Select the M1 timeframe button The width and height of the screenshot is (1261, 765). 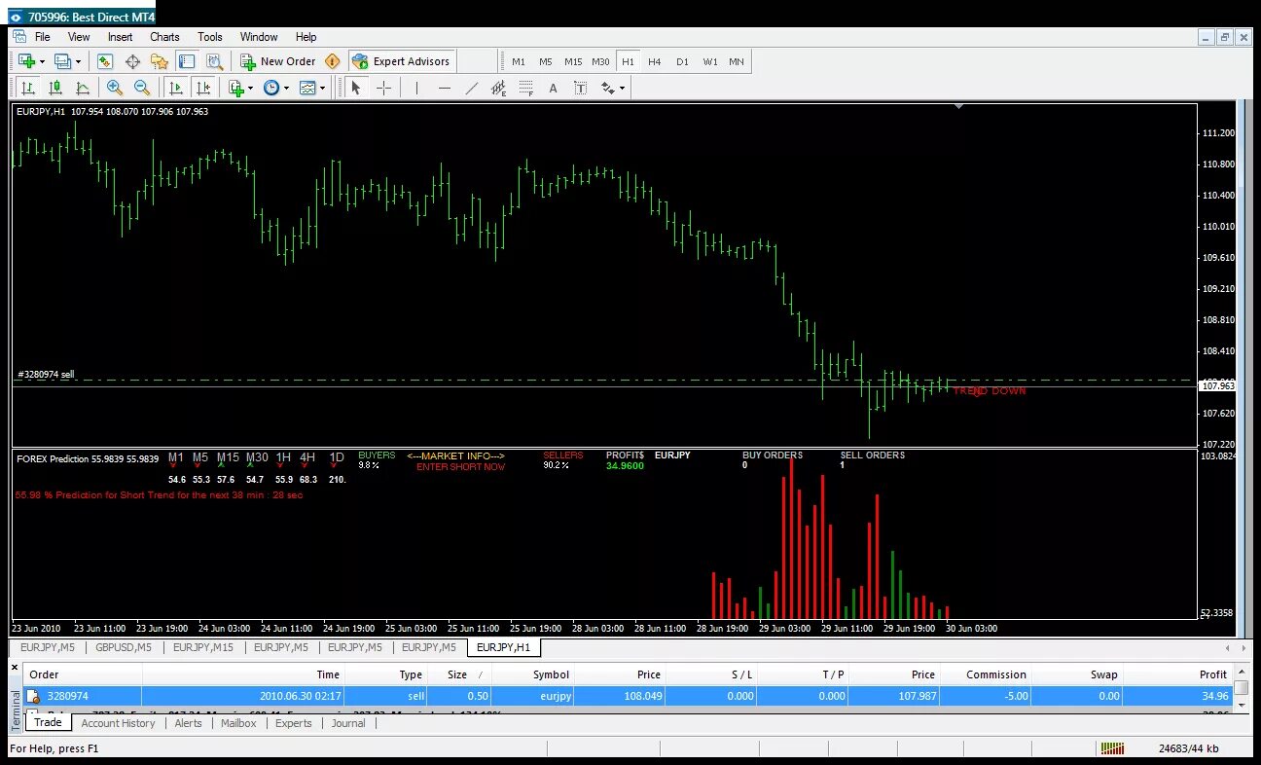[519, 61]
